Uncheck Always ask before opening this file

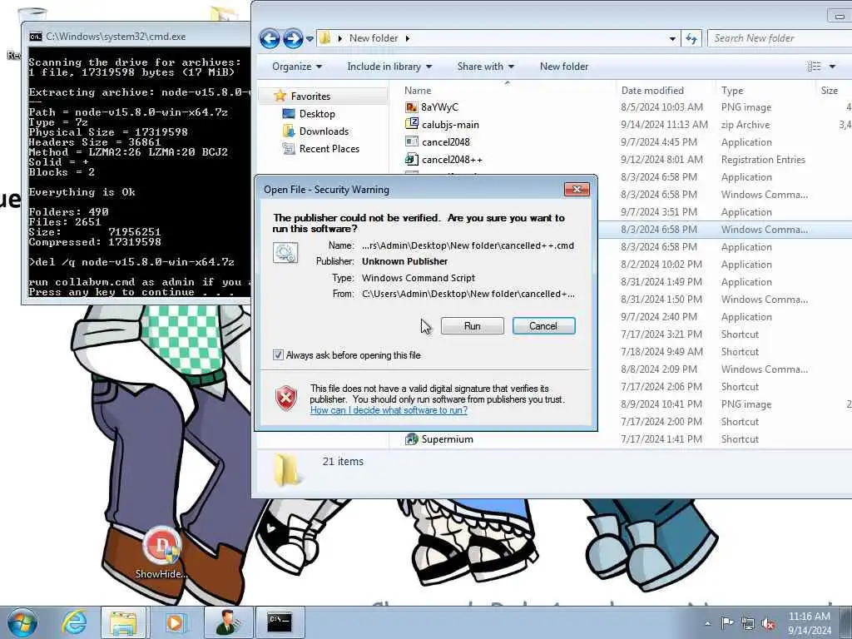pos(278,355)
